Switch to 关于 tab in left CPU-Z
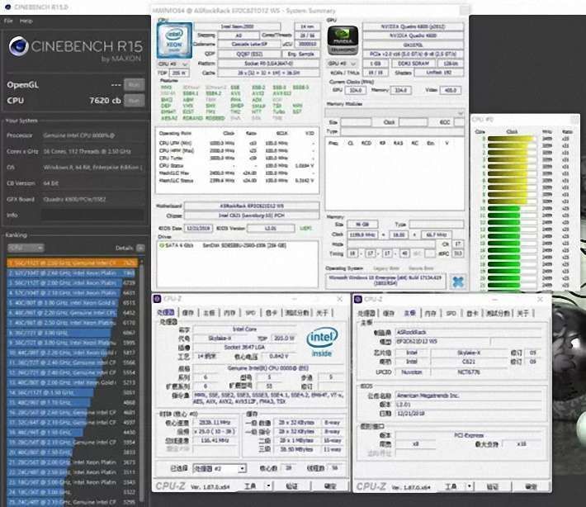This screenshot has width=586, height=507. 322,313
